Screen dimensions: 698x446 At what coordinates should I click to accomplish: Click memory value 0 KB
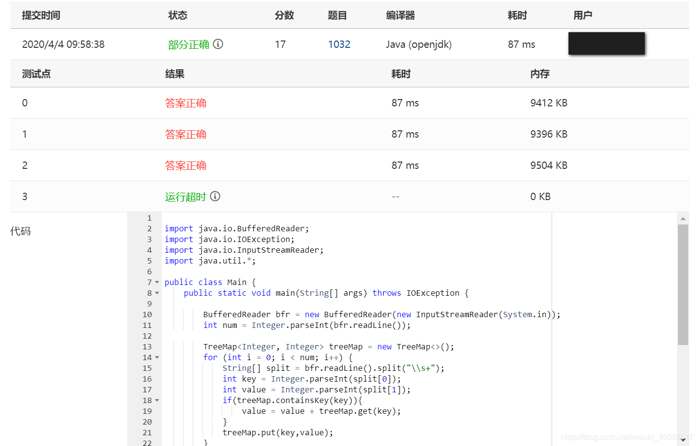(x=541, y=197)
